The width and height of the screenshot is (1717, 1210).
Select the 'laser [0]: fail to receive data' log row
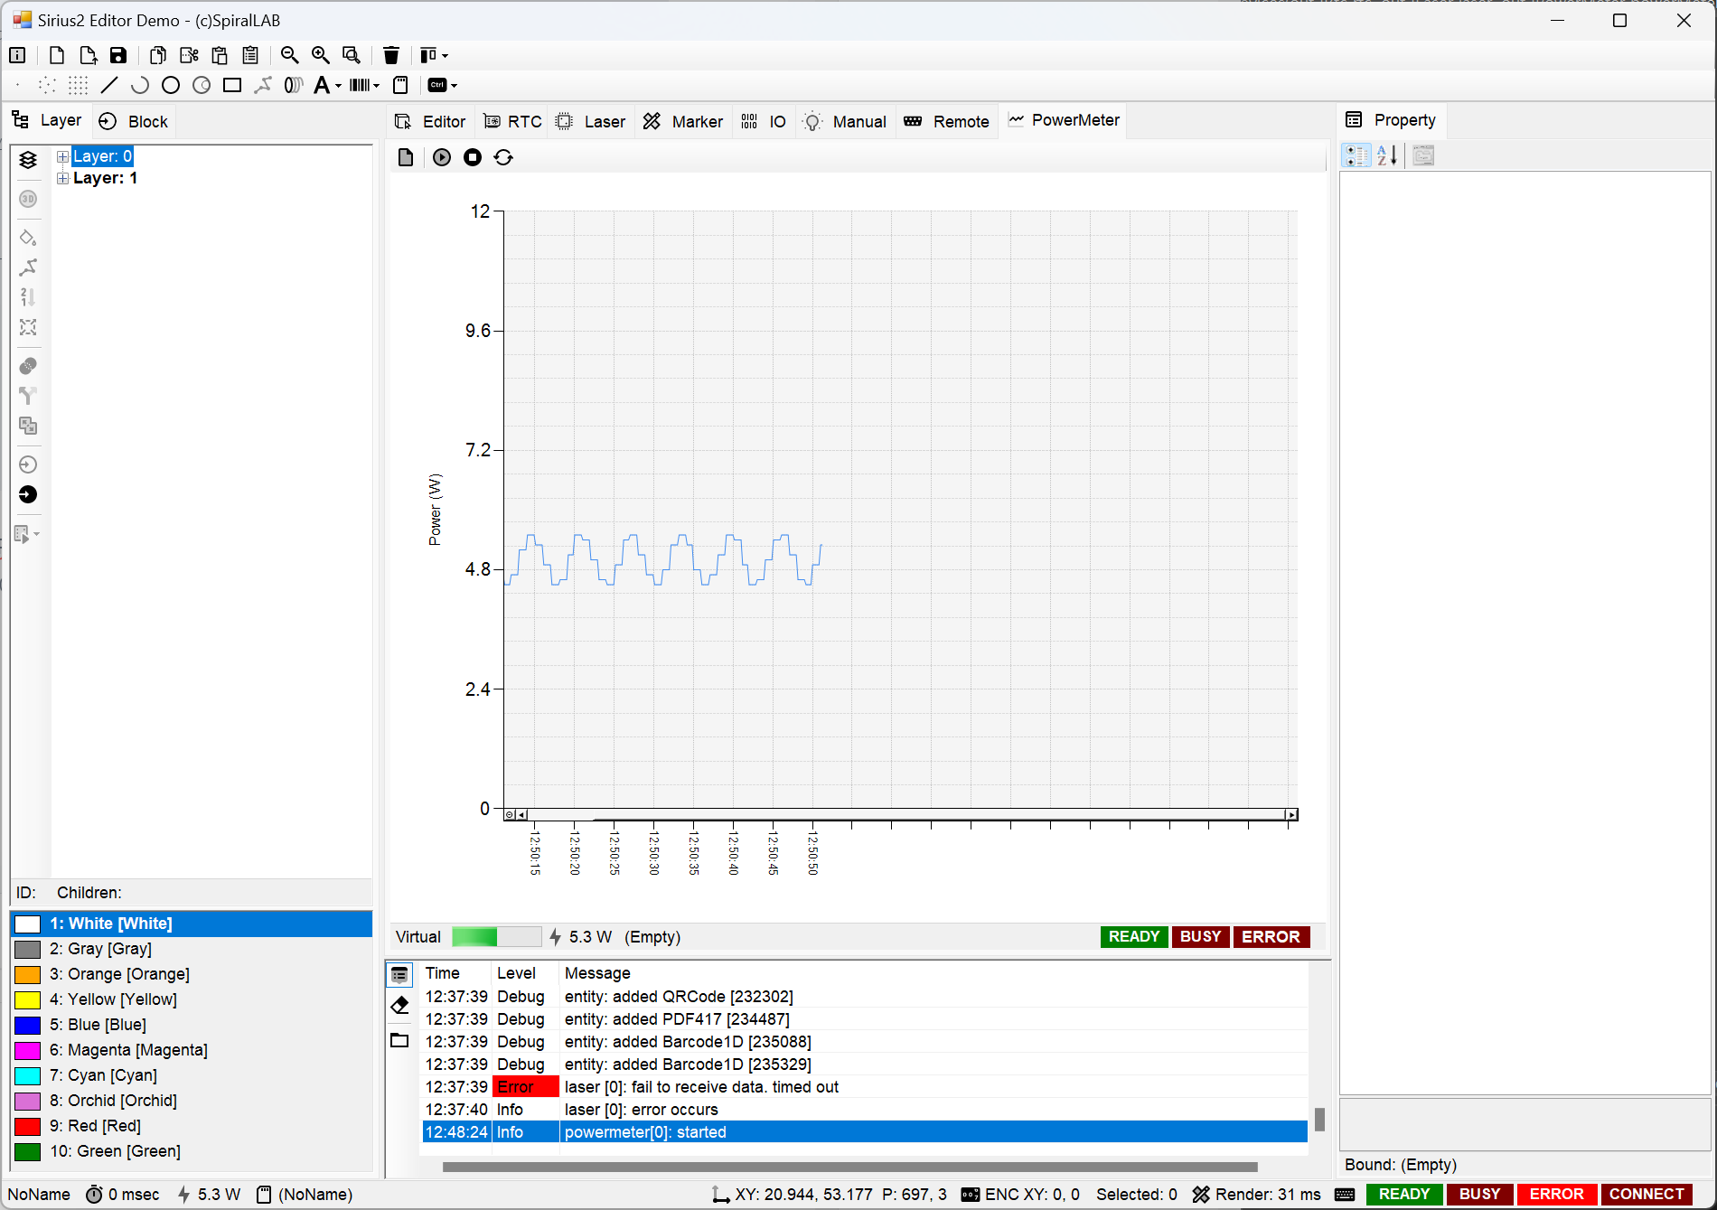(x=865, y=1087)
